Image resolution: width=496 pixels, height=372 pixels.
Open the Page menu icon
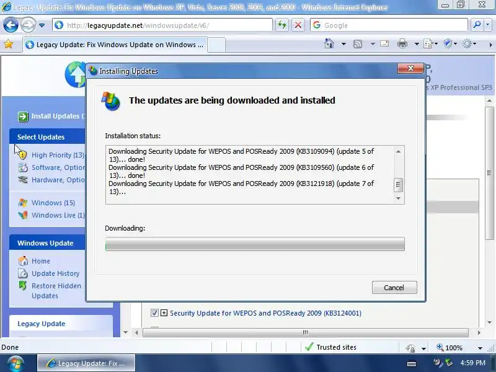[430, 43]
